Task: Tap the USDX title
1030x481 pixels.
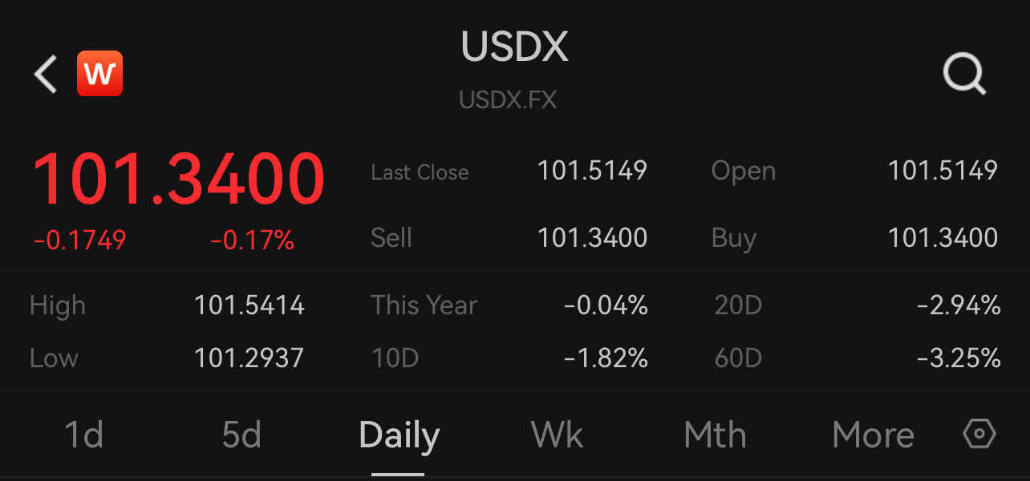Action: point(515,47)
